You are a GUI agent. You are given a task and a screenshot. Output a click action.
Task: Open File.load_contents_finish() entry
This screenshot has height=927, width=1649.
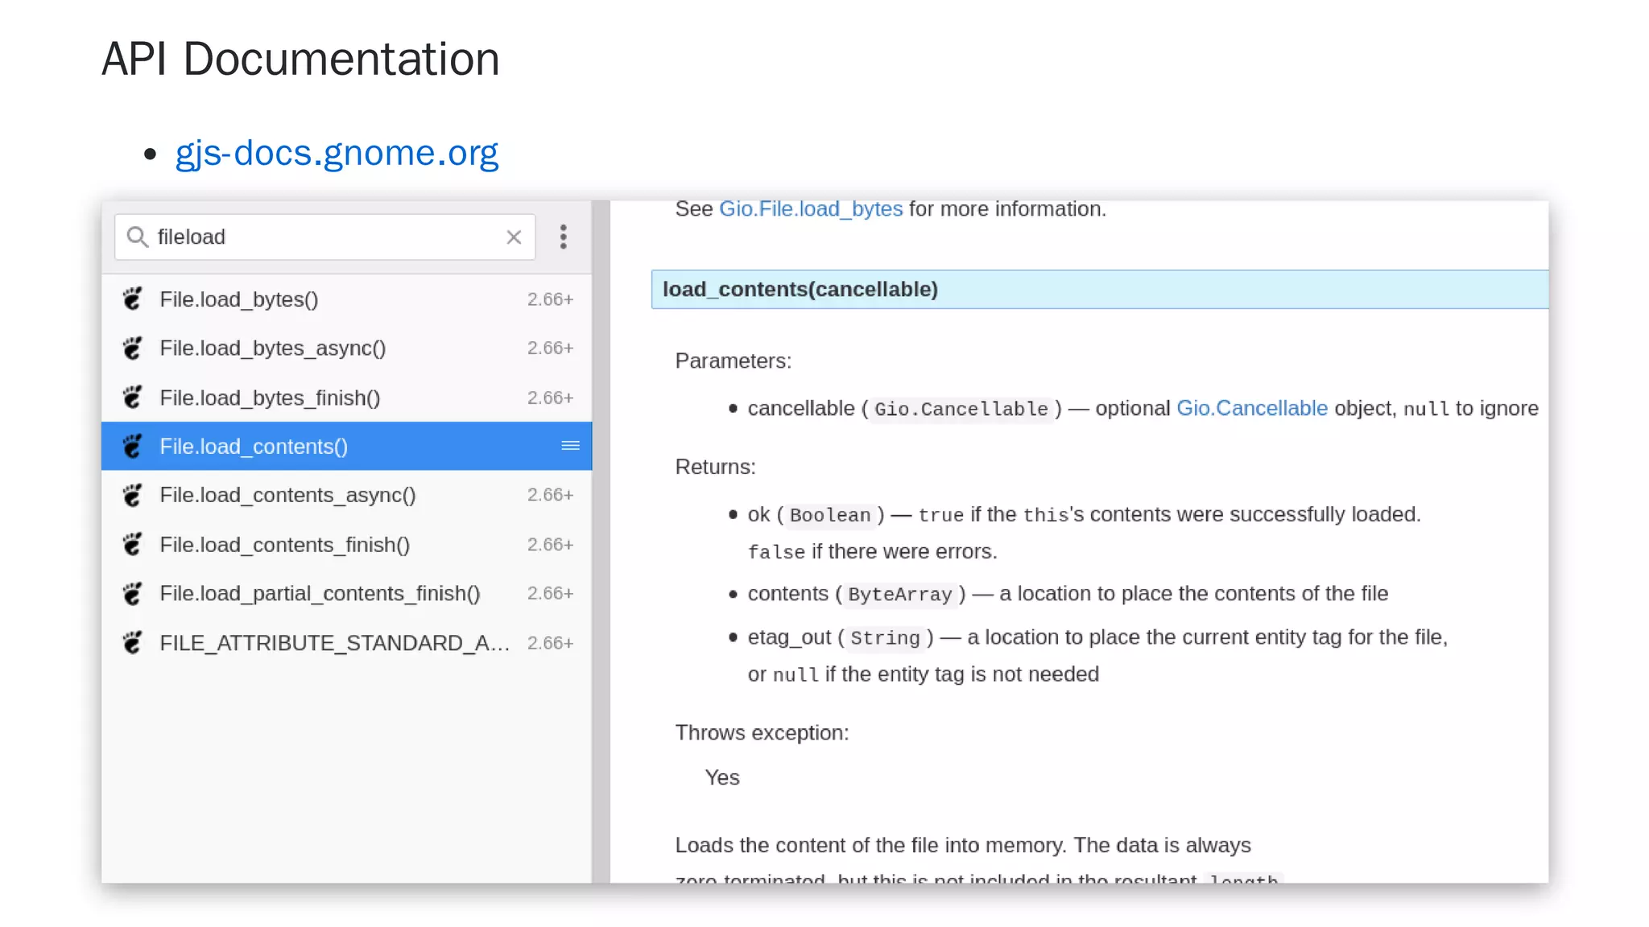[284, 545]
